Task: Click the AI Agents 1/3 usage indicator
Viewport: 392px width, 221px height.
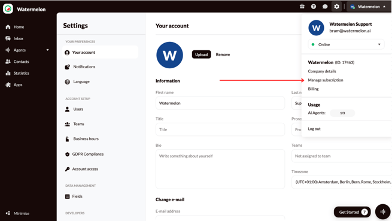Action: click(342, 113)
